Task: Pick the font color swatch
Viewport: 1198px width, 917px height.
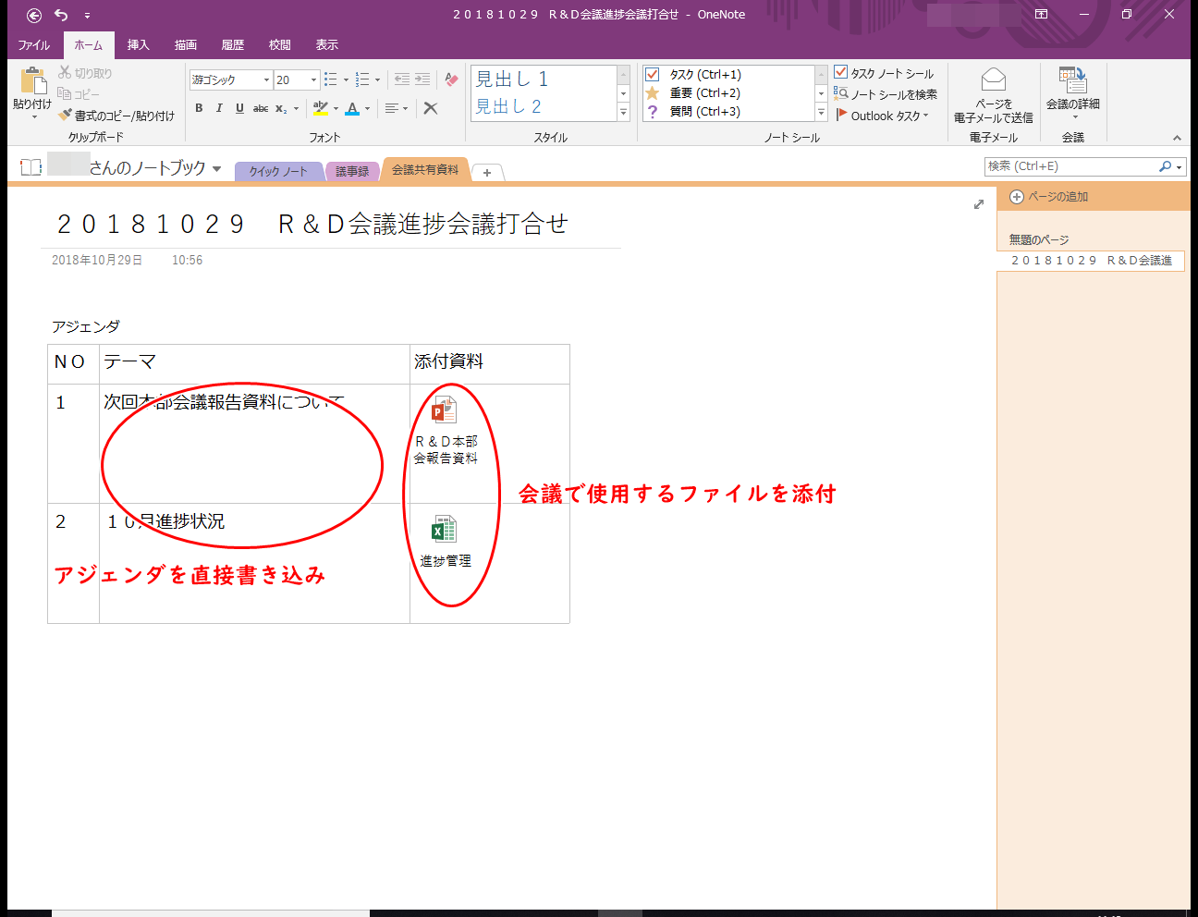Action: click(x=354, y=108)
